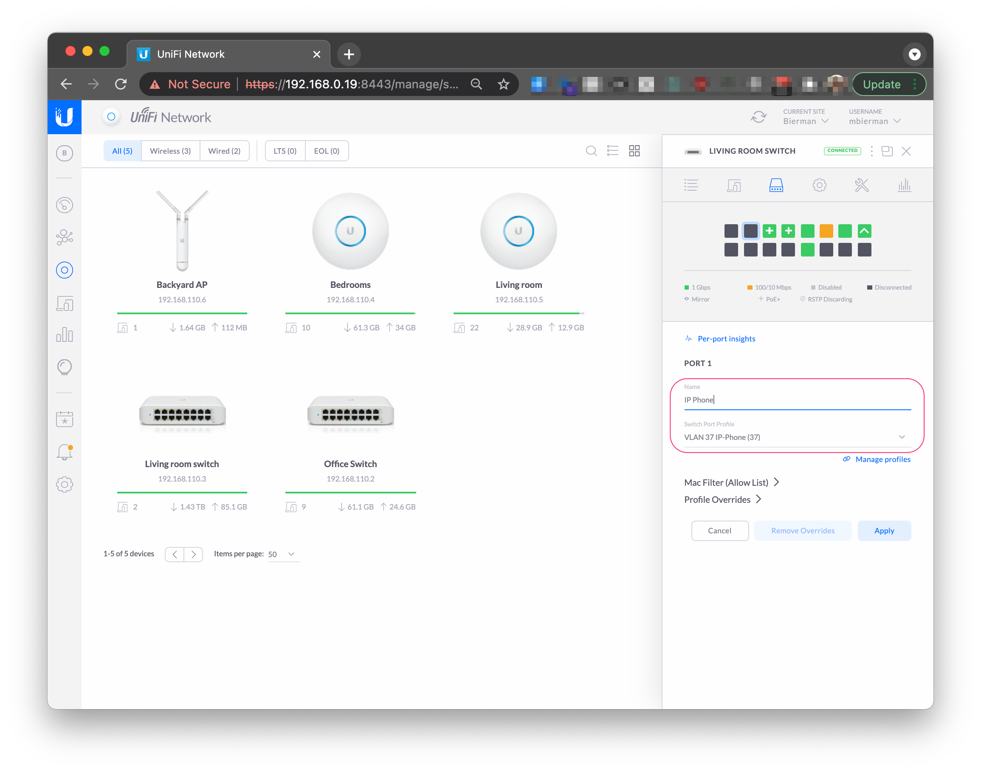
Task: Open the switch Ports panel icon
Action: coord(776,185)
